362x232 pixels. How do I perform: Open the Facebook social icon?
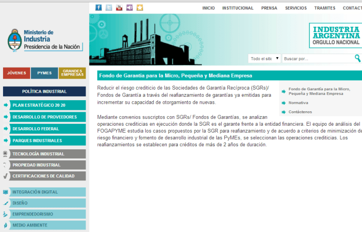tap(98, 8)
